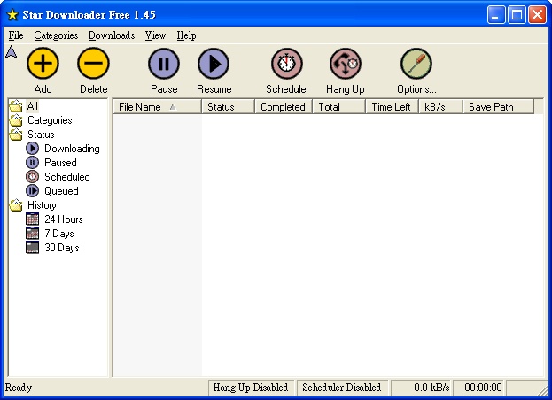Maximize the Star Downloader window

517,15
